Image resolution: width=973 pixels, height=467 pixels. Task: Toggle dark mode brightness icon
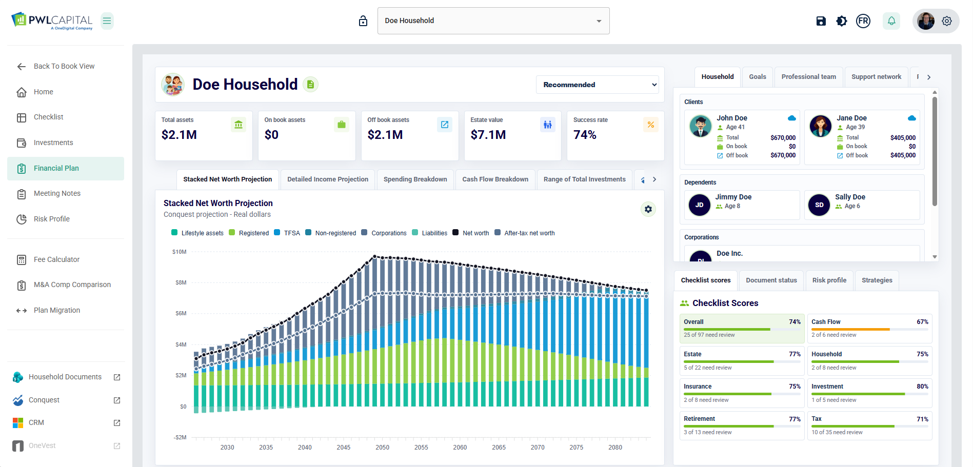(842, 21)
